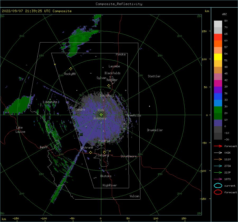Select the bright yellow swatch between 54 and 51 dBZ
This screenshot has width=238, height=222.
click(x=218, y=57)
